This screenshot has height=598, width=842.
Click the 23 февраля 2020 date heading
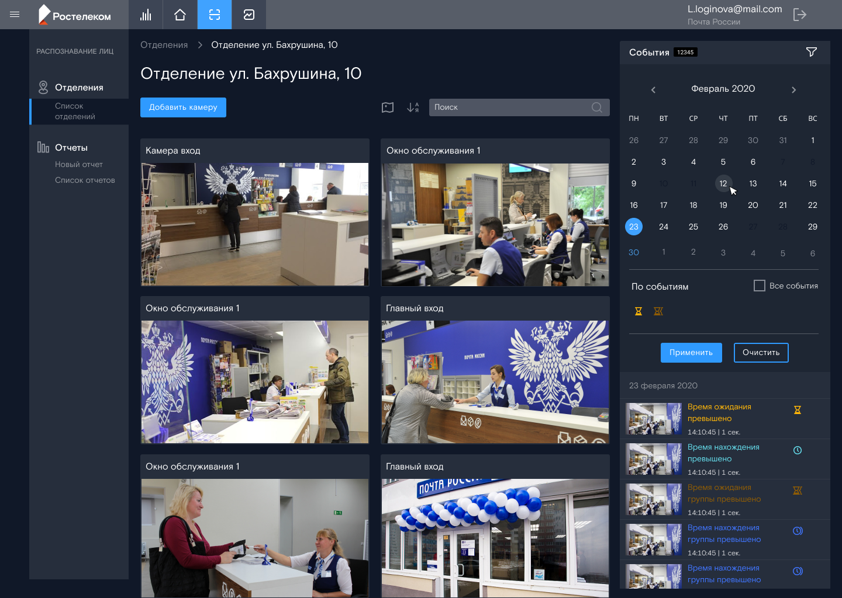[x=663, y=385]
